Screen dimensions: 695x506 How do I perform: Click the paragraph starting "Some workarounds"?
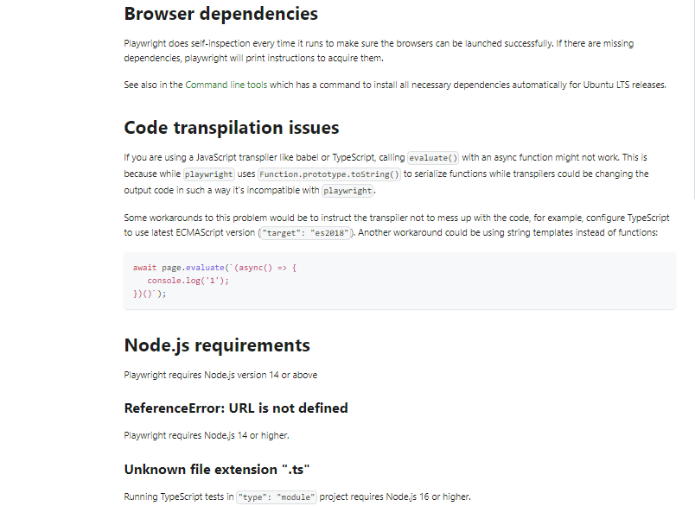point(397,225)
